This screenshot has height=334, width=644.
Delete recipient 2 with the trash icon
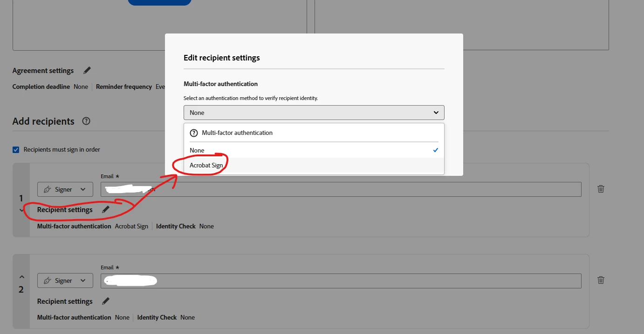coord(601,280)
